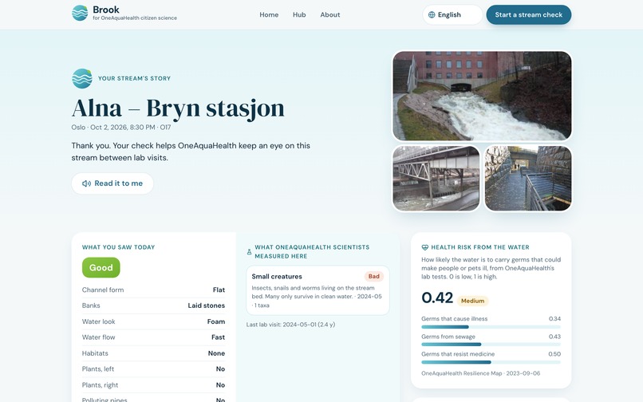Click the Germs that resist medicine bar
The width and height of the screenshot is (643, 402).
(491, 362)
